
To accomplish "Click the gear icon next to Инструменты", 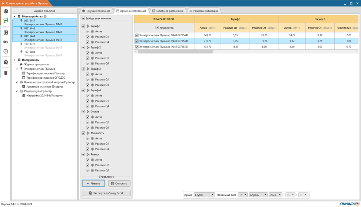I will pyautogui.click(x=19, y=60).
